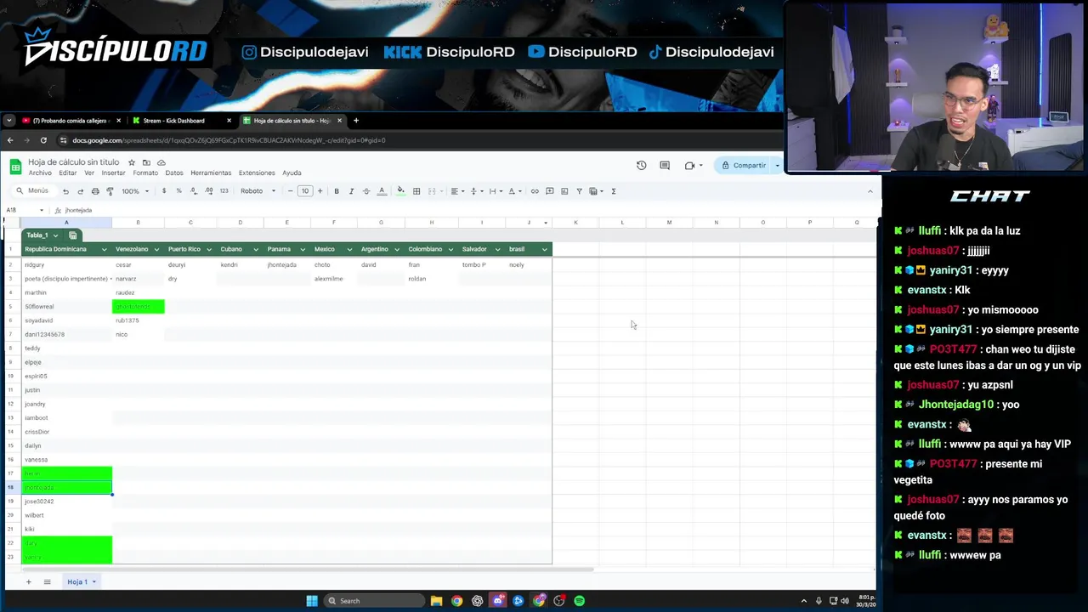Open the version history clock icon
Screen dimensions: 1088x612
pyautogui.click(x=642, y=165)
